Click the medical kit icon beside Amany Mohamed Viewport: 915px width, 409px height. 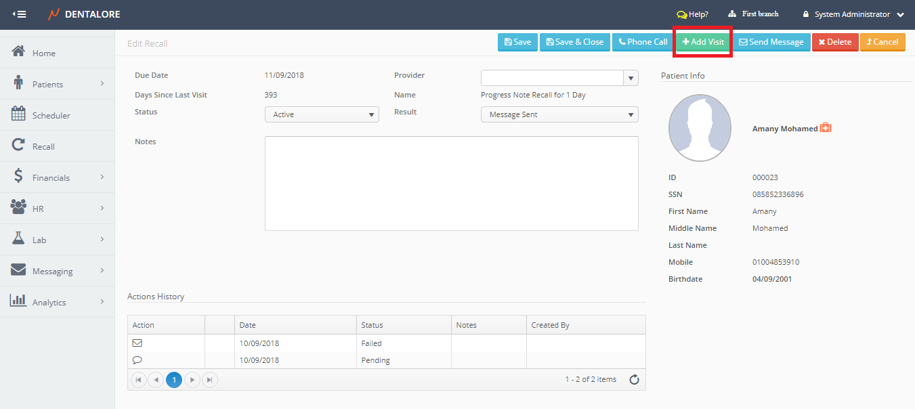[x=826, y=128]
